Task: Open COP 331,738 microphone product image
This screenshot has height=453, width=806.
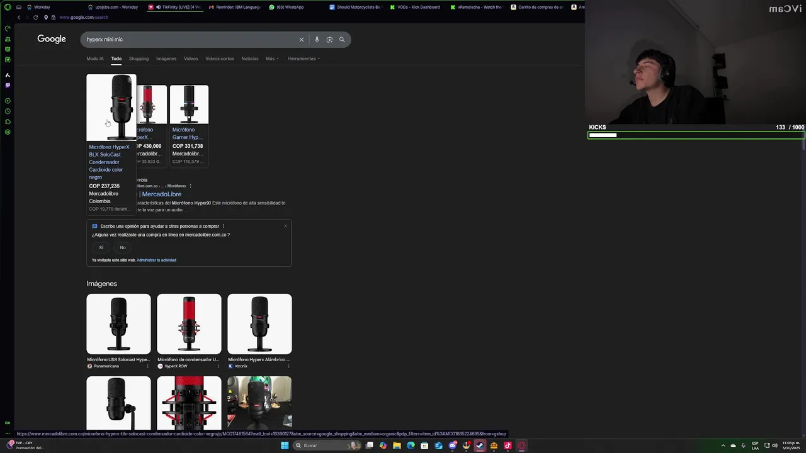Action: pos(189,104)
